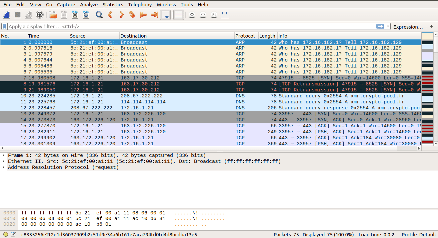Click the packet list horizontal scrollbar
This screenshot has width=438, height=238.
[211, 148]
